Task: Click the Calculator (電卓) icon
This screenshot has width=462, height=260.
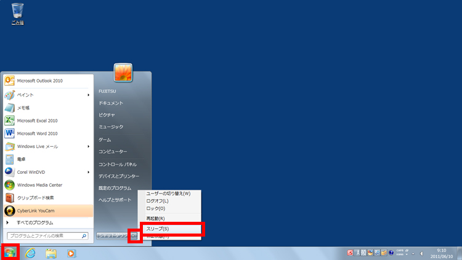Action: 9,159
